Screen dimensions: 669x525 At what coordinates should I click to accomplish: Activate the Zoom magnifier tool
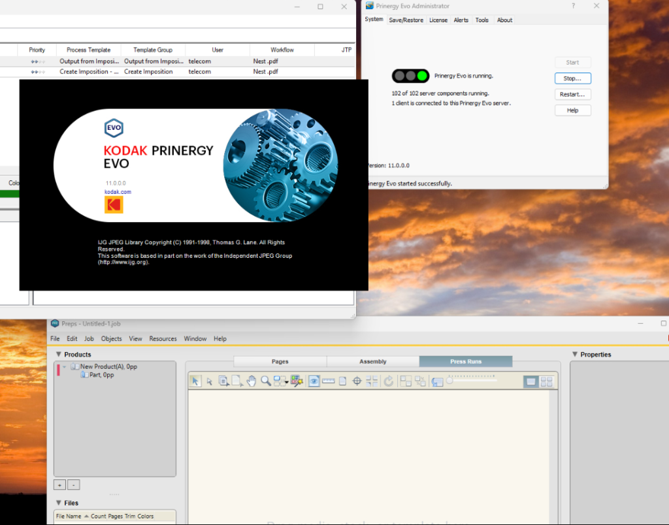(266, 381)
